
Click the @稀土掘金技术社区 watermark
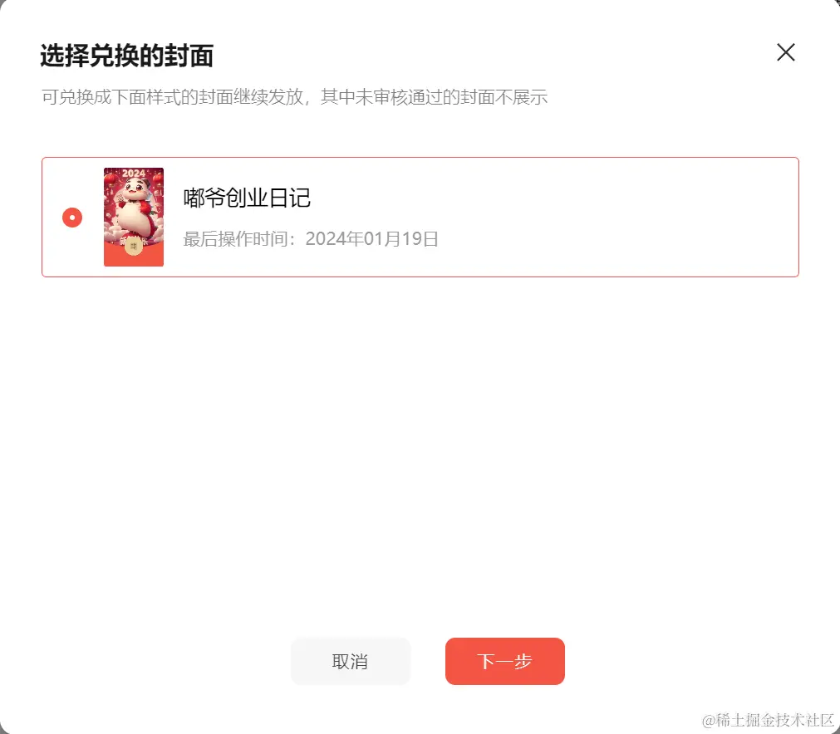point(767,720)
